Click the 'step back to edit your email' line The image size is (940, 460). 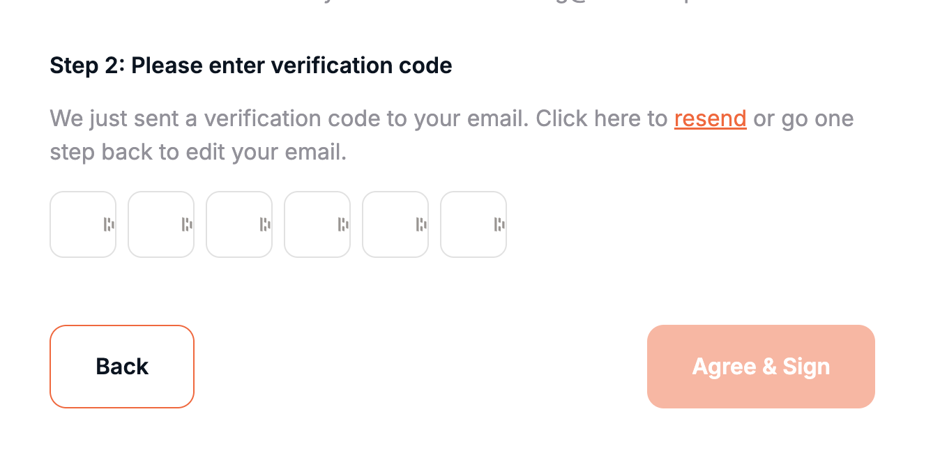coord(198,152)
